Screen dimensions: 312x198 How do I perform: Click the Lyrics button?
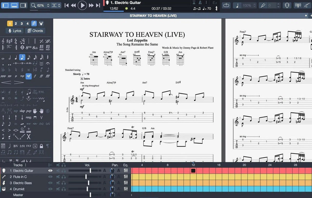pyautogui.click(x=15, y=31)
